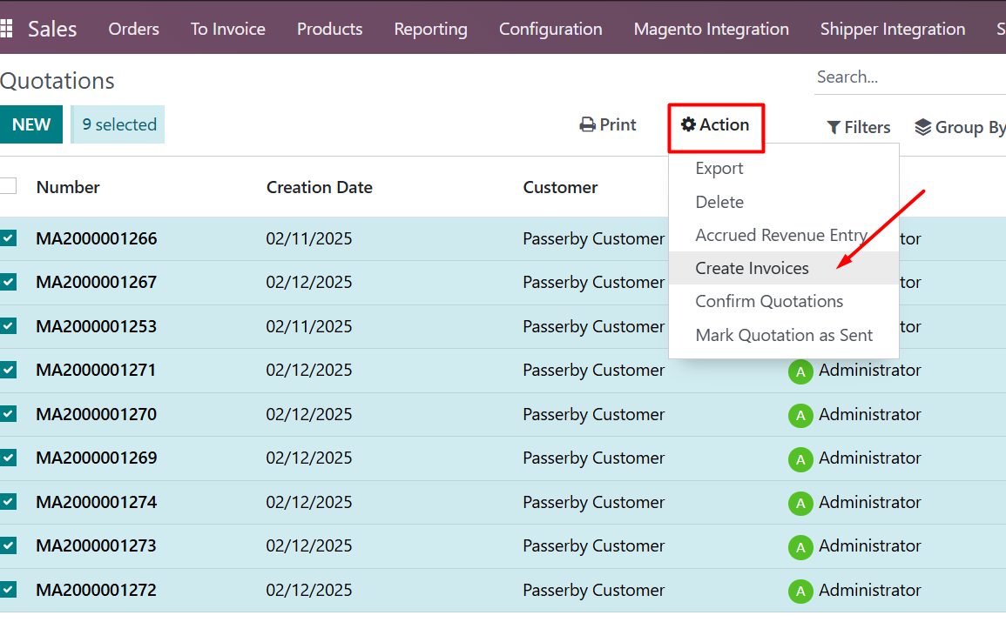Click Administrator avatar on MA2000001269 row

point(800,459)
